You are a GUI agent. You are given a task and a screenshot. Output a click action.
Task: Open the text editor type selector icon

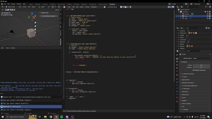tap(65, 7)
